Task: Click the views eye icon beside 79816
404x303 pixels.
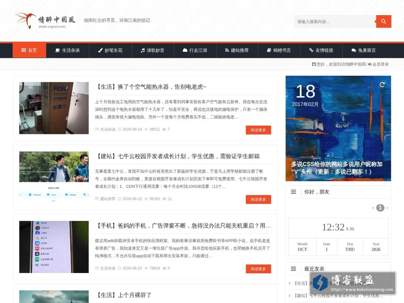Action: pyautogui.click(x=146, y=268)
